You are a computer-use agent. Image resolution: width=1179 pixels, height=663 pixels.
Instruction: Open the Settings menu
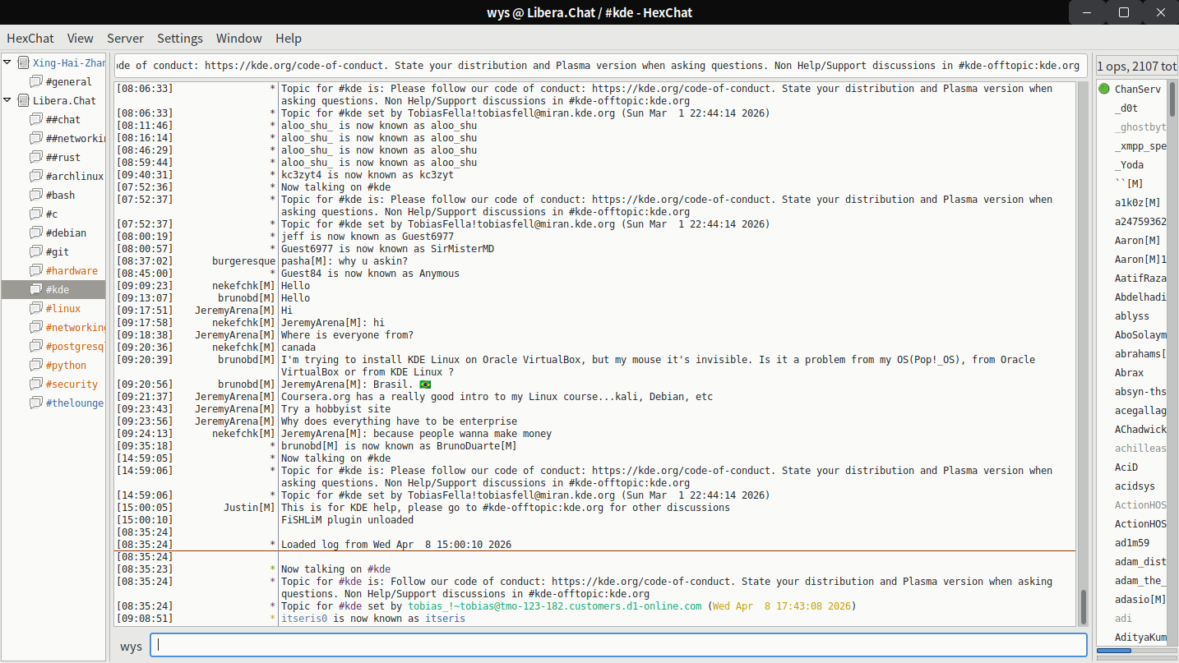180,38
